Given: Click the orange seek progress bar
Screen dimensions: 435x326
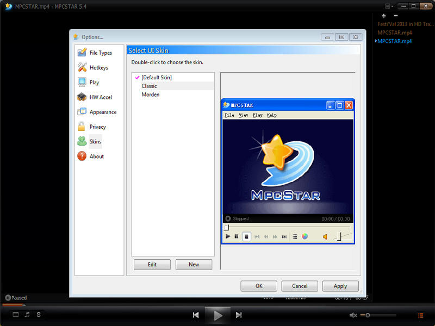Looking at the screenshot, I should click(13, 305).
